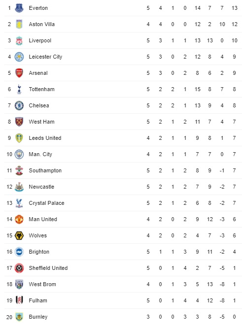Viewport: 242px width, 328px height.
Task: Click the Arsenal cannon crest
Action: click(19, 73)
